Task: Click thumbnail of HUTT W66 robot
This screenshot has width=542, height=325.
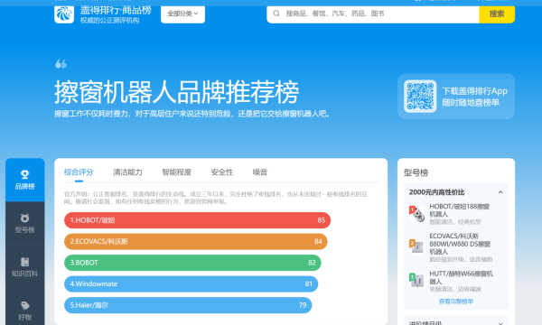Action: pyautogui.click(x=416, y=280)
